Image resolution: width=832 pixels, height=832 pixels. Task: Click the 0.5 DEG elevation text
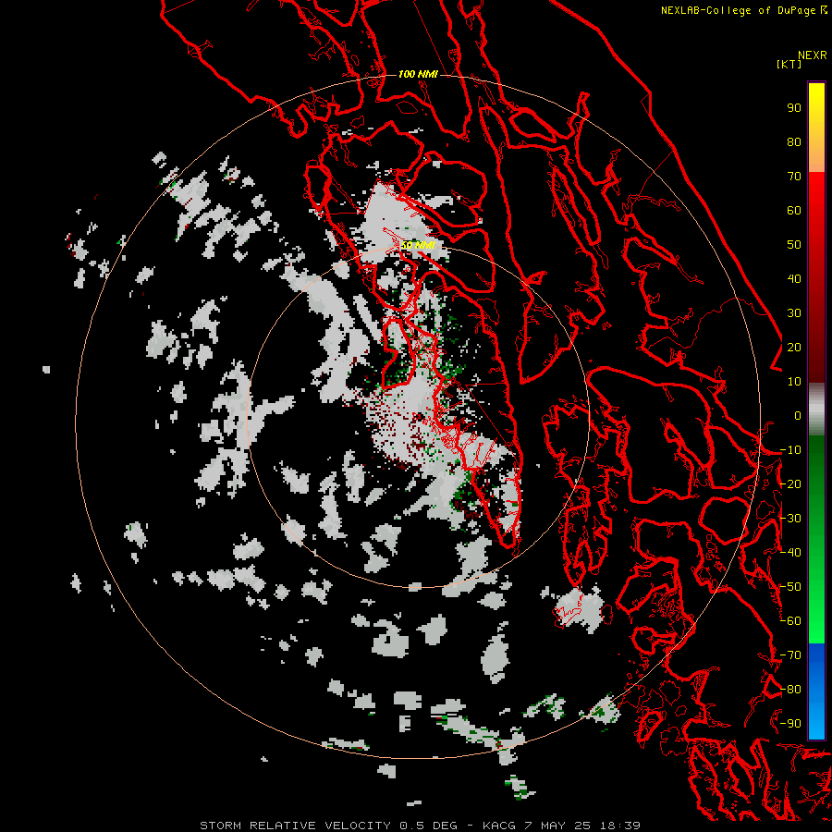click(427, 826)
